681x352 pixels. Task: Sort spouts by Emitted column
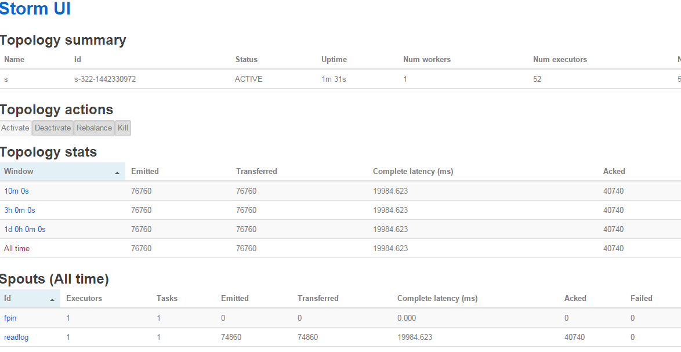235,299
